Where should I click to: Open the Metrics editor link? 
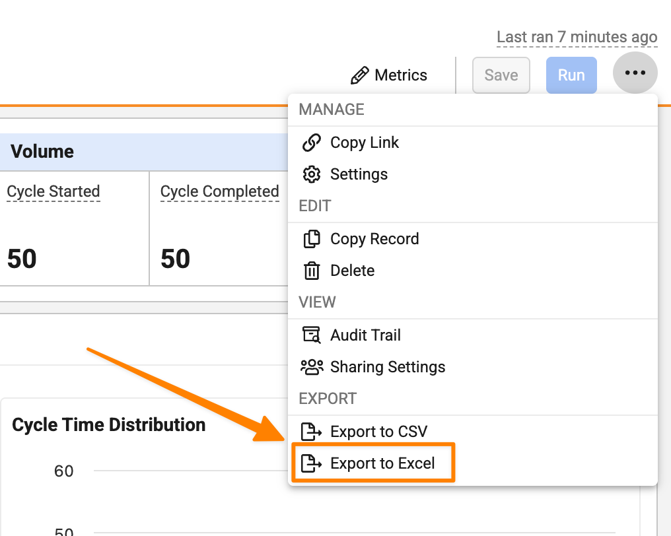388,75
